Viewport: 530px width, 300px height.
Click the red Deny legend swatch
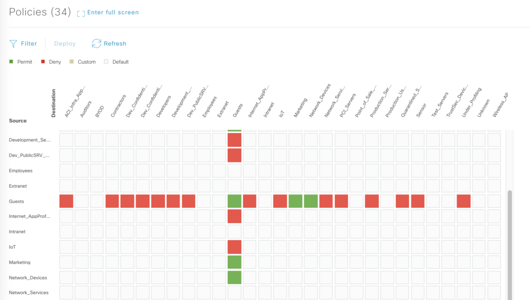coord(43,62)
